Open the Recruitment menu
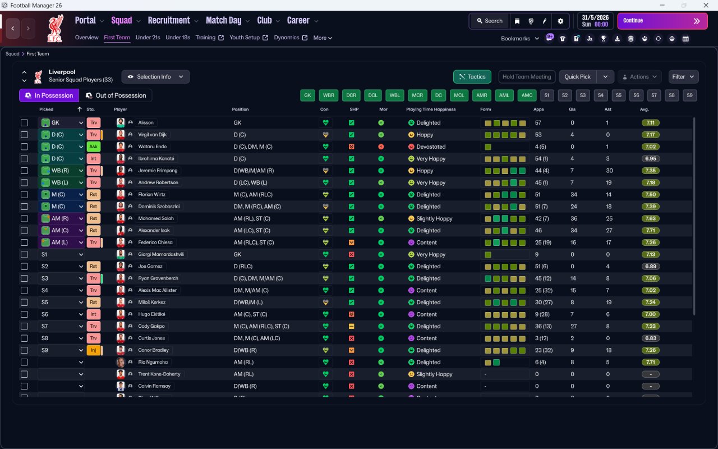Image resolution: width=718 pixels, height=449 pixels. tap(173, 21)
